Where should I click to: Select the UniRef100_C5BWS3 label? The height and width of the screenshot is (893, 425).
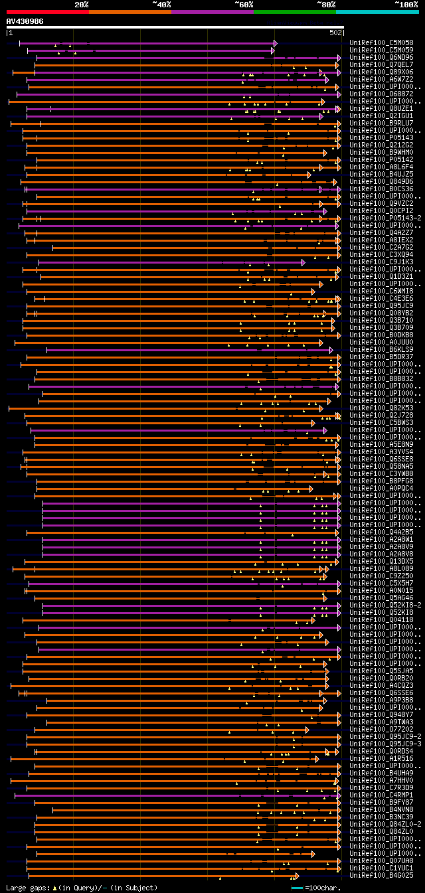tap(381, 422)
